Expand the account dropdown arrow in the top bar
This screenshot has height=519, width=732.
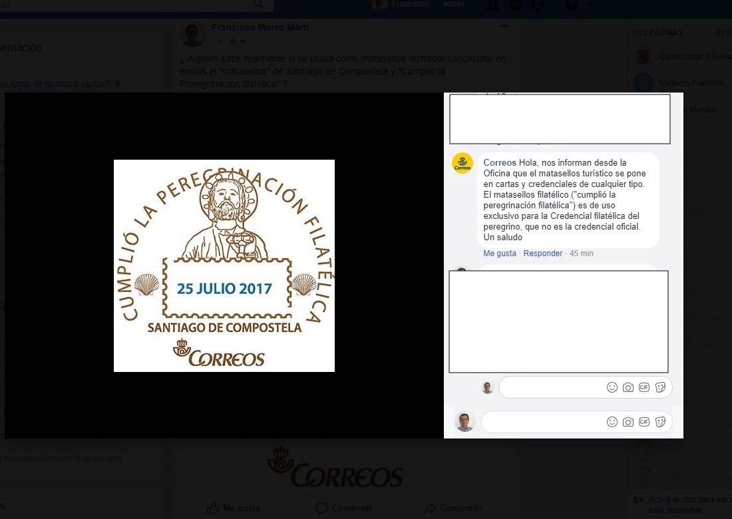coord(592,4)
